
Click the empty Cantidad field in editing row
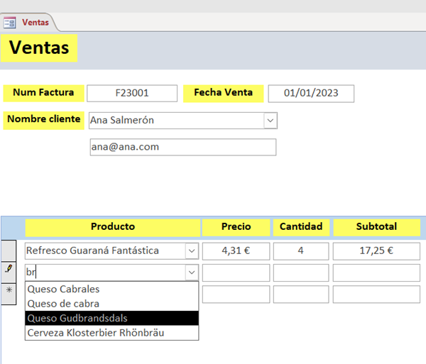(300, 272)
